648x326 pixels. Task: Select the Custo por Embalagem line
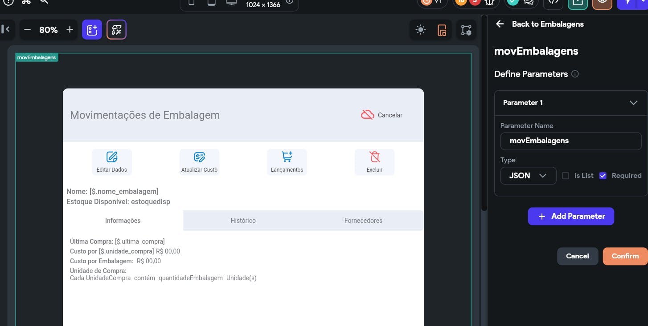click(x=115, y=261)
